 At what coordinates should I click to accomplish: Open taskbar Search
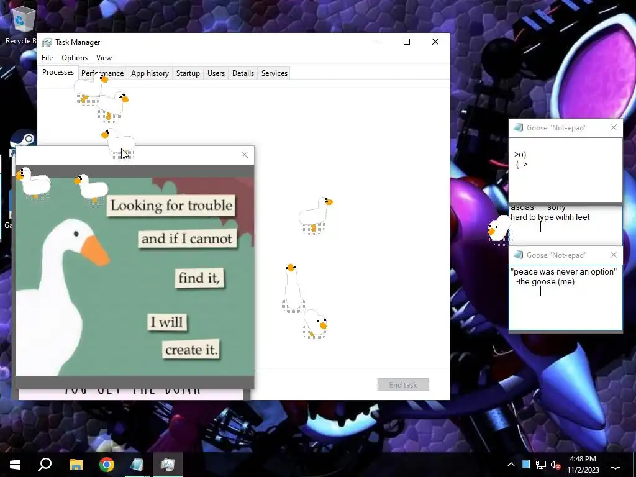pos(45,465)
